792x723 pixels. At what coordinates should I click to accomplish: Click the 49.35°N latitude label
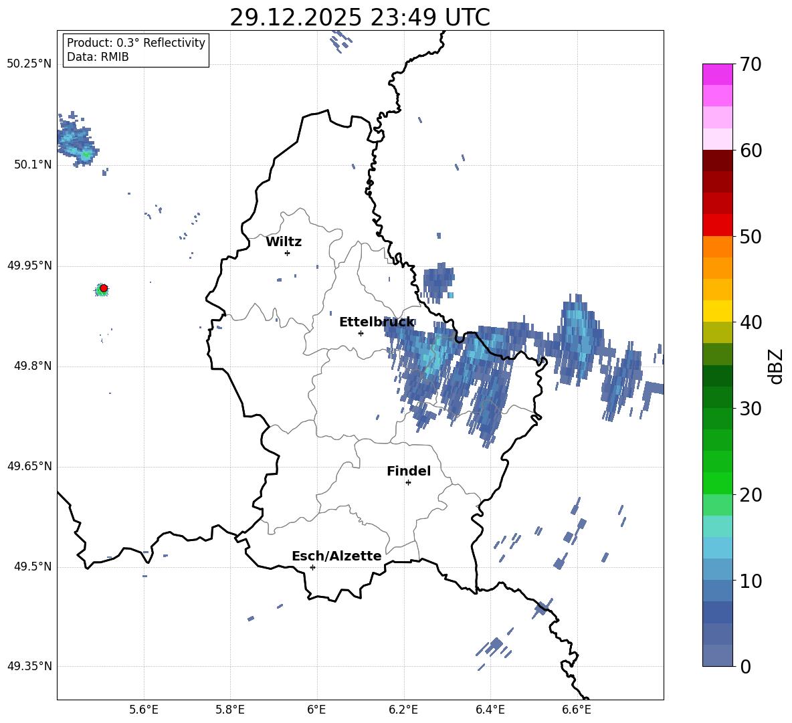tap(29, 666)
